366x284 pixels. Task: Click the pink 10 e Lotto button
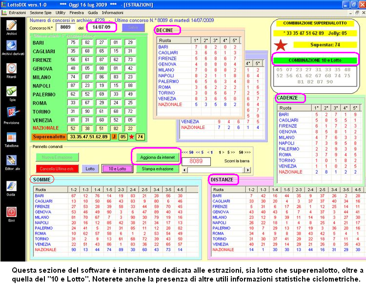118,169
